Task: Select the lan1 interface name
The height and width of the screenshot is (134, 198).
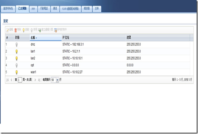Action: coord(33,51)
